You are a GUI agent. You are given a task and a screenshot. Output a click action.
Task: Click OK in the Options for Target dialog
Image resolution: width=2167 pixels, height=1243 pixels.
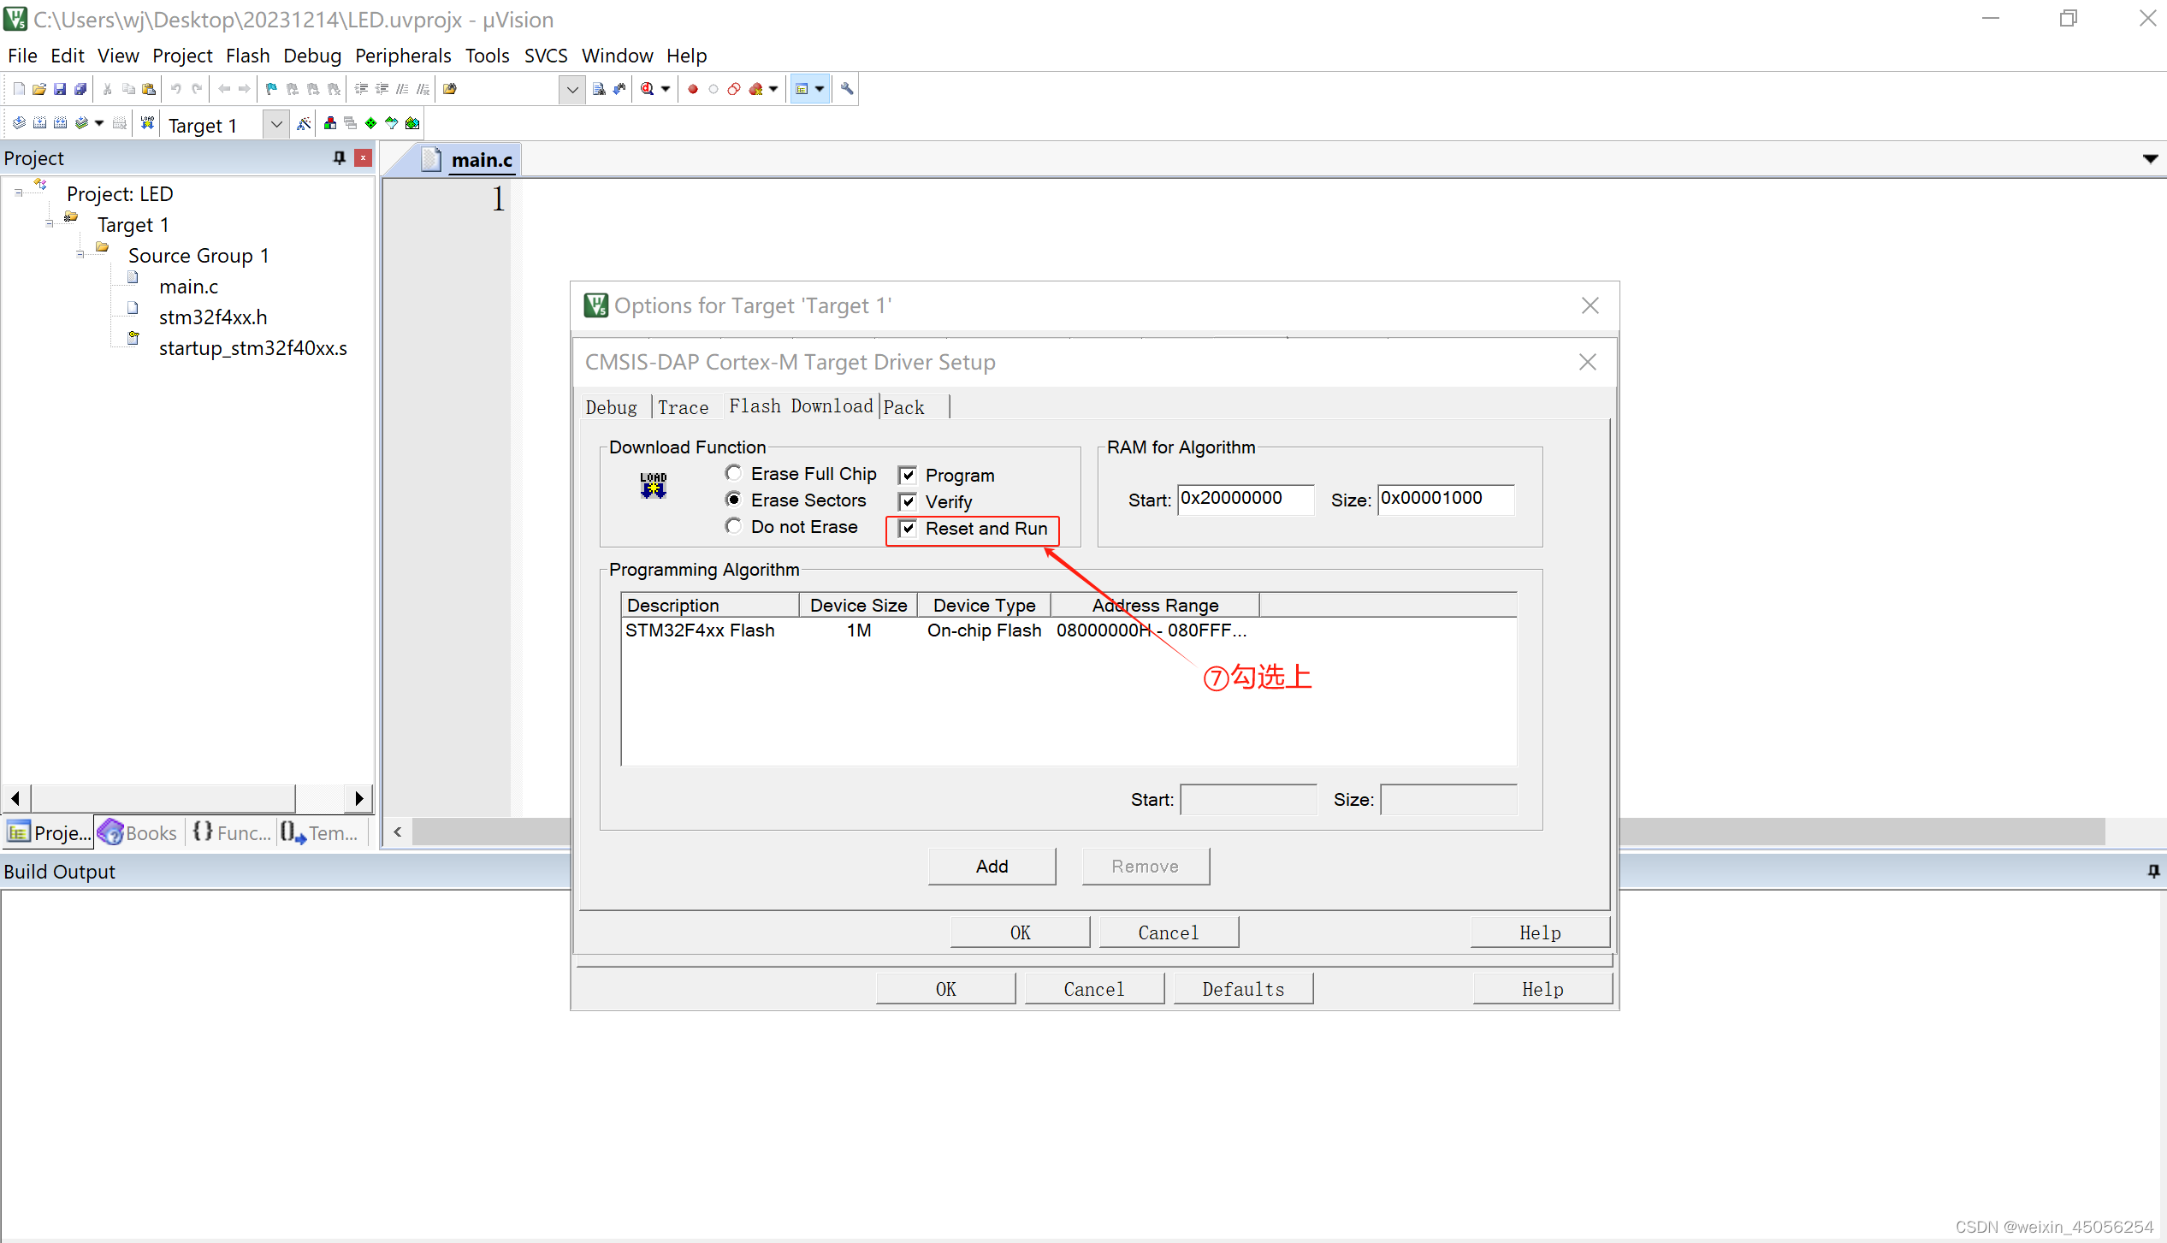945,989
